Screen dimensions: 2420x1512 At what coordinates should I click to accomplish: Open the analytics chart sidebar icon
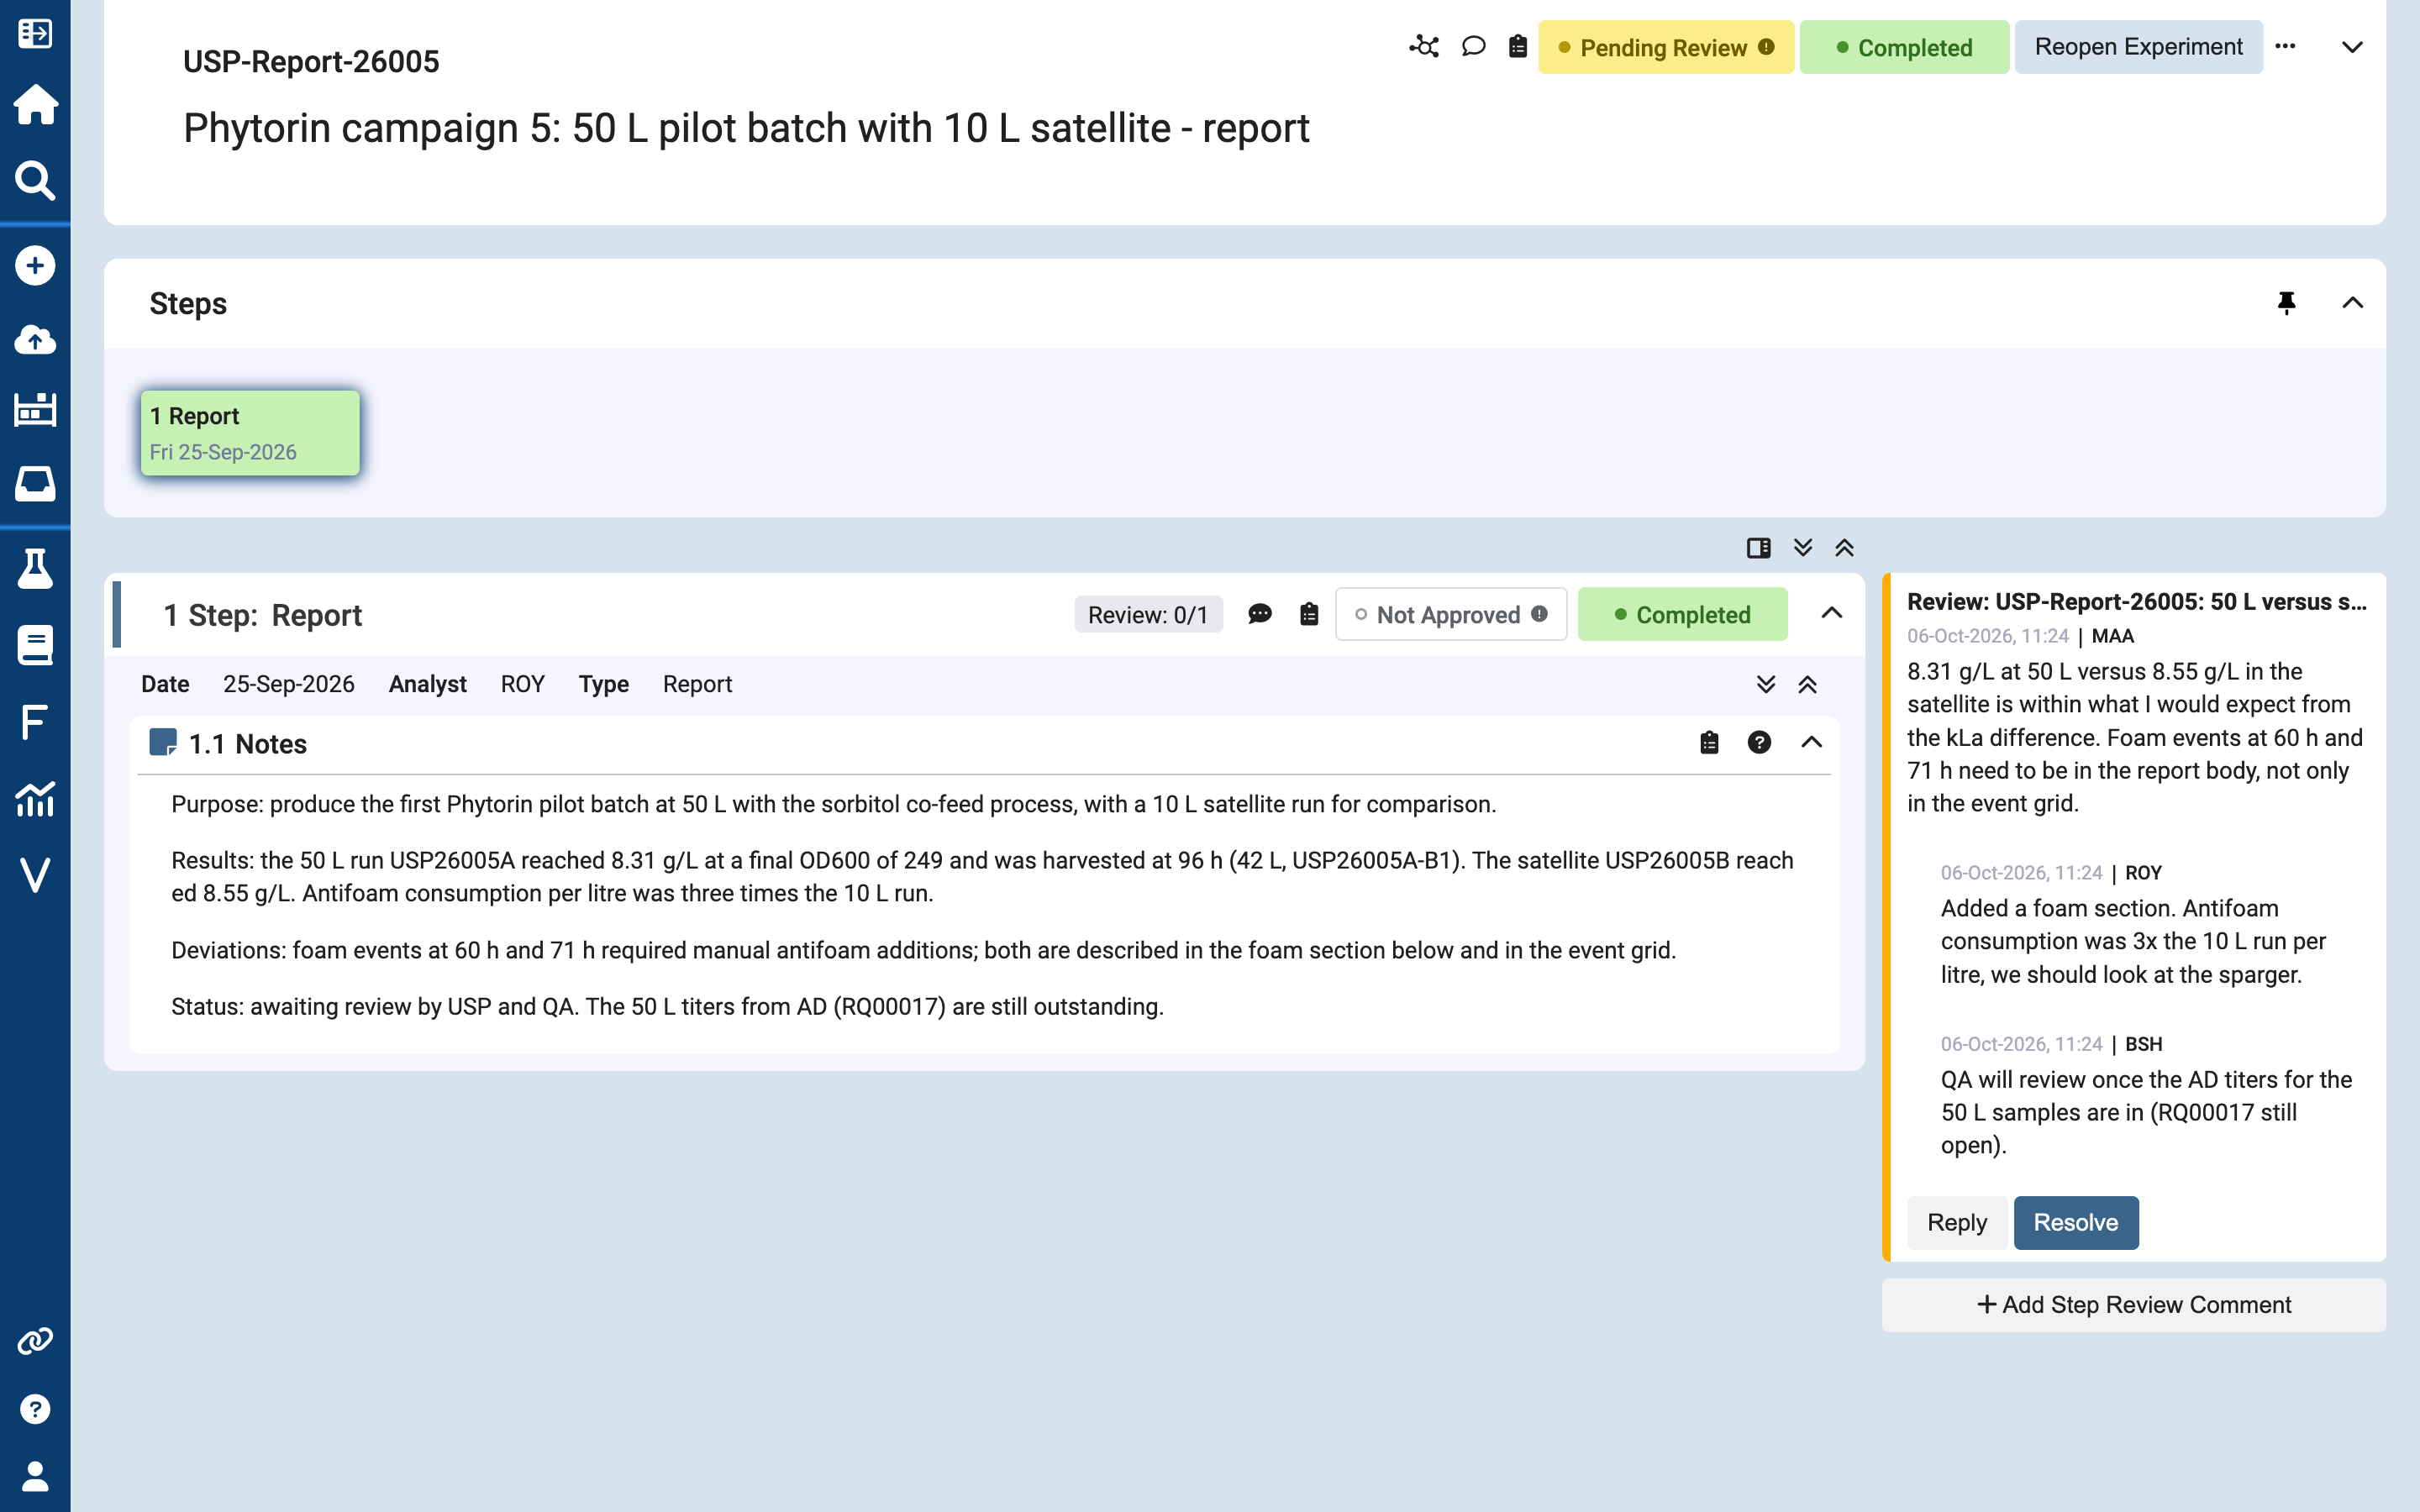[x=35, y=798]
